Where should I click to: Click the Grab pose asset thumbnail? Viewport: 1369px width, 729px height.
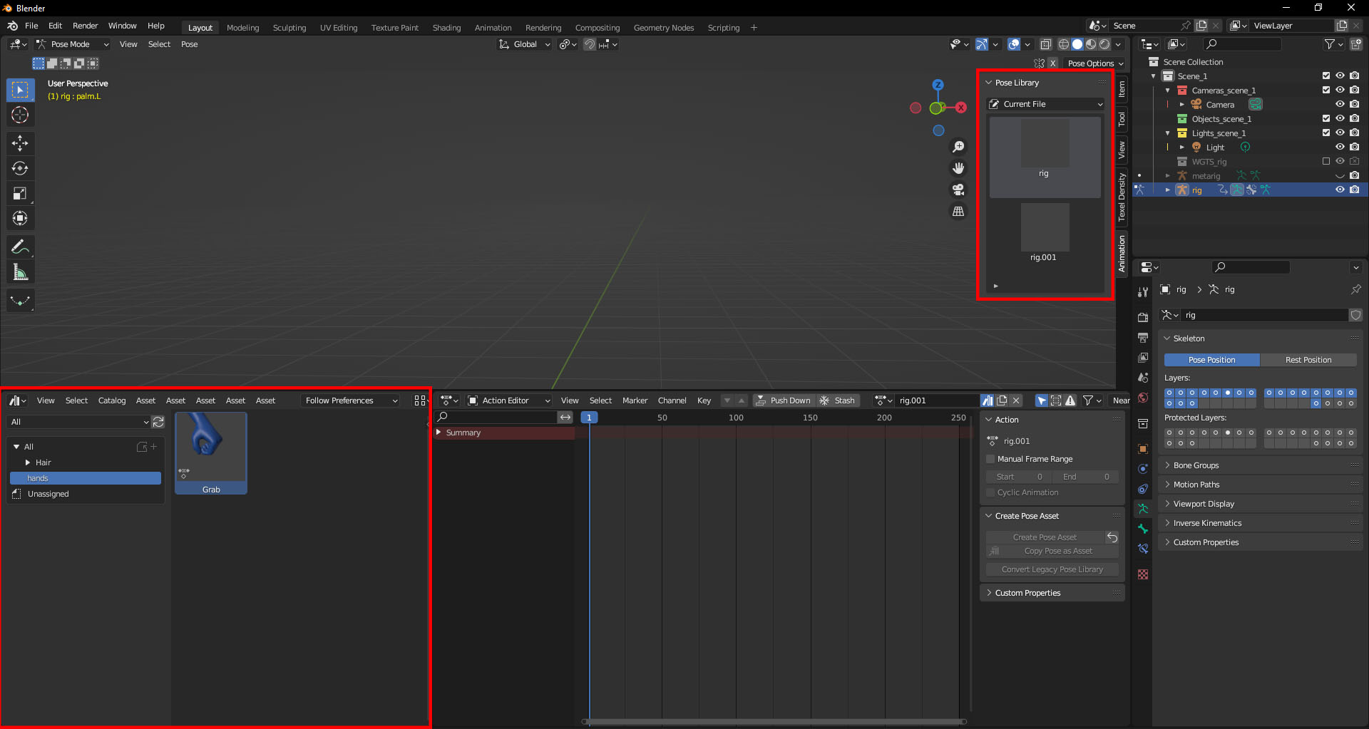tap(211, 453)
